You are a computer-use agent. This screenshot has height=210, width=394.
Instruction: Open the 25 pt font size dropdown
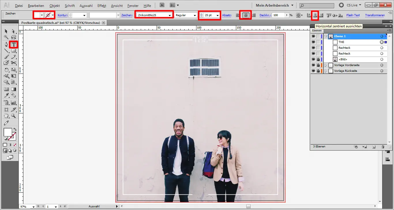[217, 15]
